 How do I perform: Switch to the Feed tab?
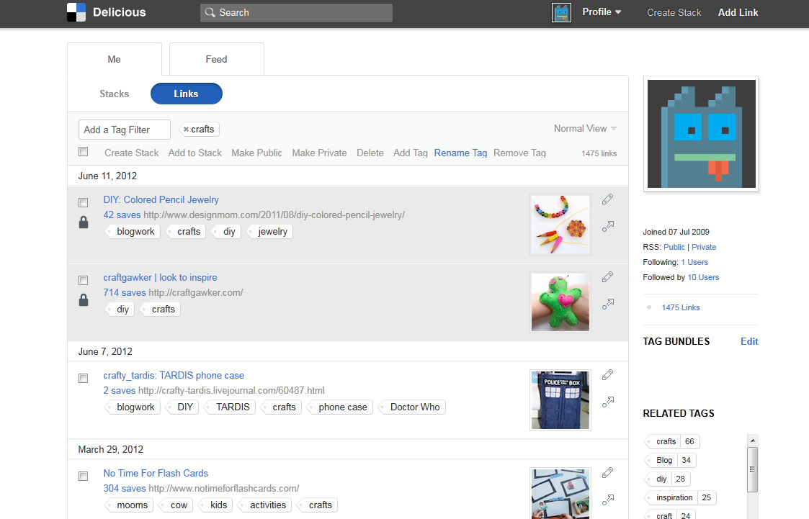[217, 59]
